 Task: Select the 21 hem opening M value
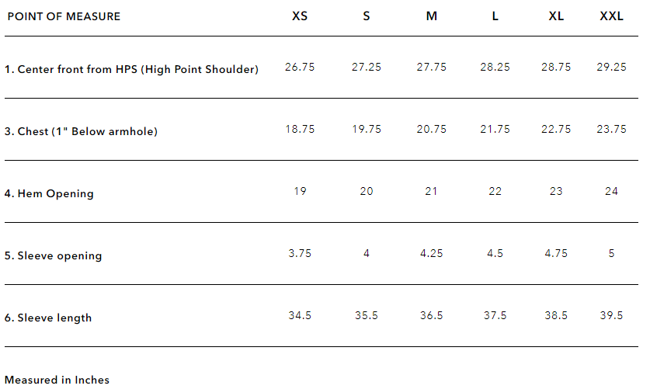tap(431, 191)
